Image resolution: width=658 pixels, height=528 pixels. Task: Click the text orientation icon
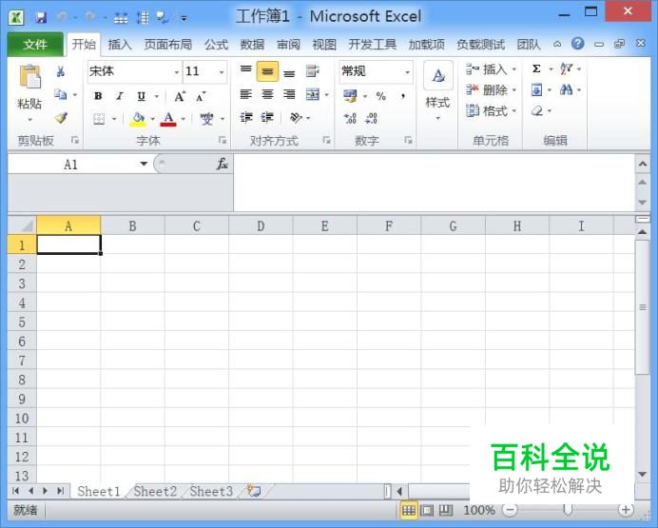pos(296,118)
